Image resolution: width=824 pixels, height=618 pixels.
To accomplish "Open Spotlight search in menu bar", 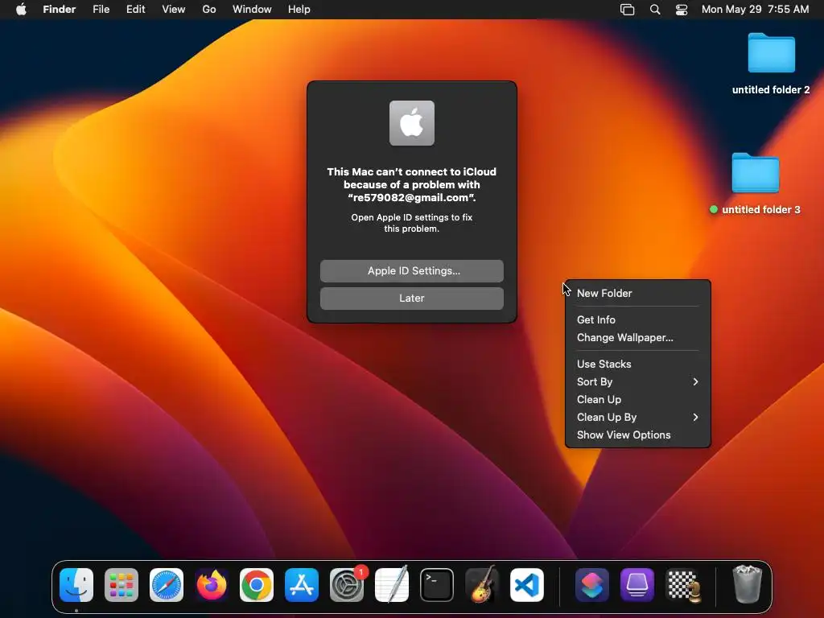I will click(655, 10).
